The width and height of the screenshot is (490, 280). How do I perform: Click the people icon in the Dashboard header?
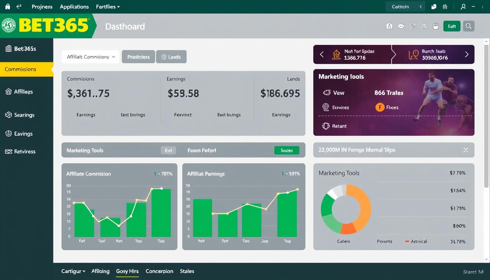pyautogui.click(x=424, y=26)
